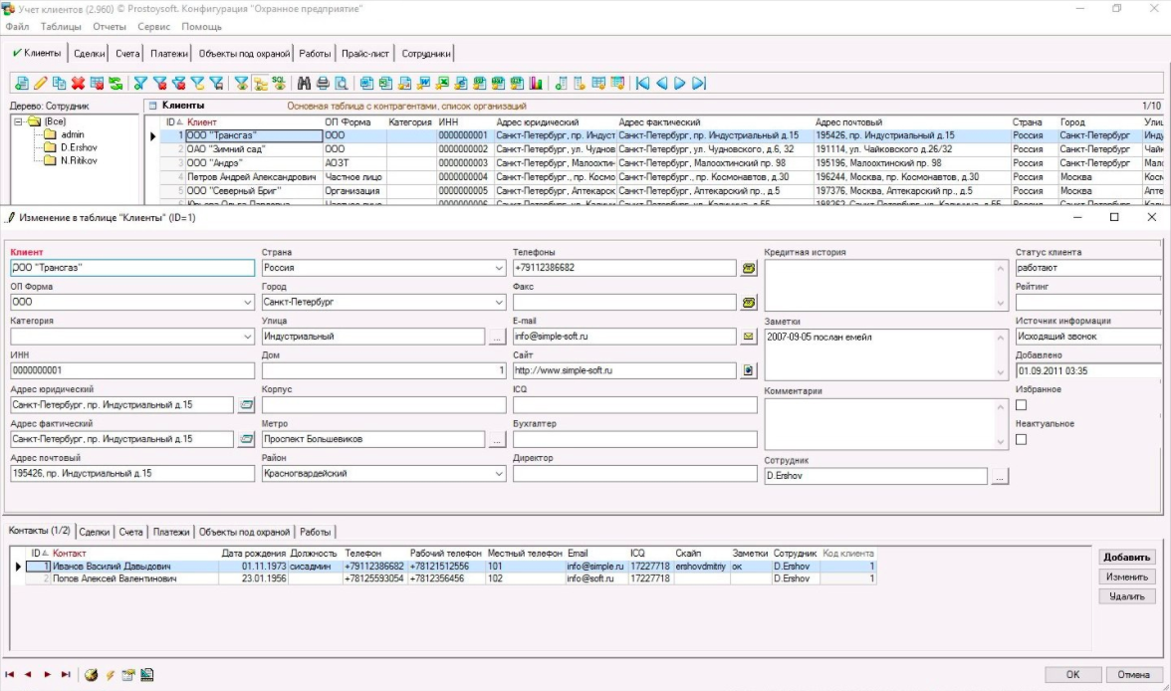Expand the Район dropdown

tap(499, 475)
